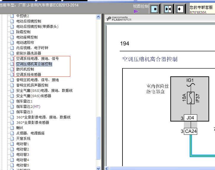Click the customer service number 87038205
215x170 pixels.
[x=198, y=12]
